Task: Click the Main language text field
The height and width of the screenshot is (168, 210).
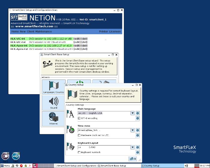Action: click(104, 113)
